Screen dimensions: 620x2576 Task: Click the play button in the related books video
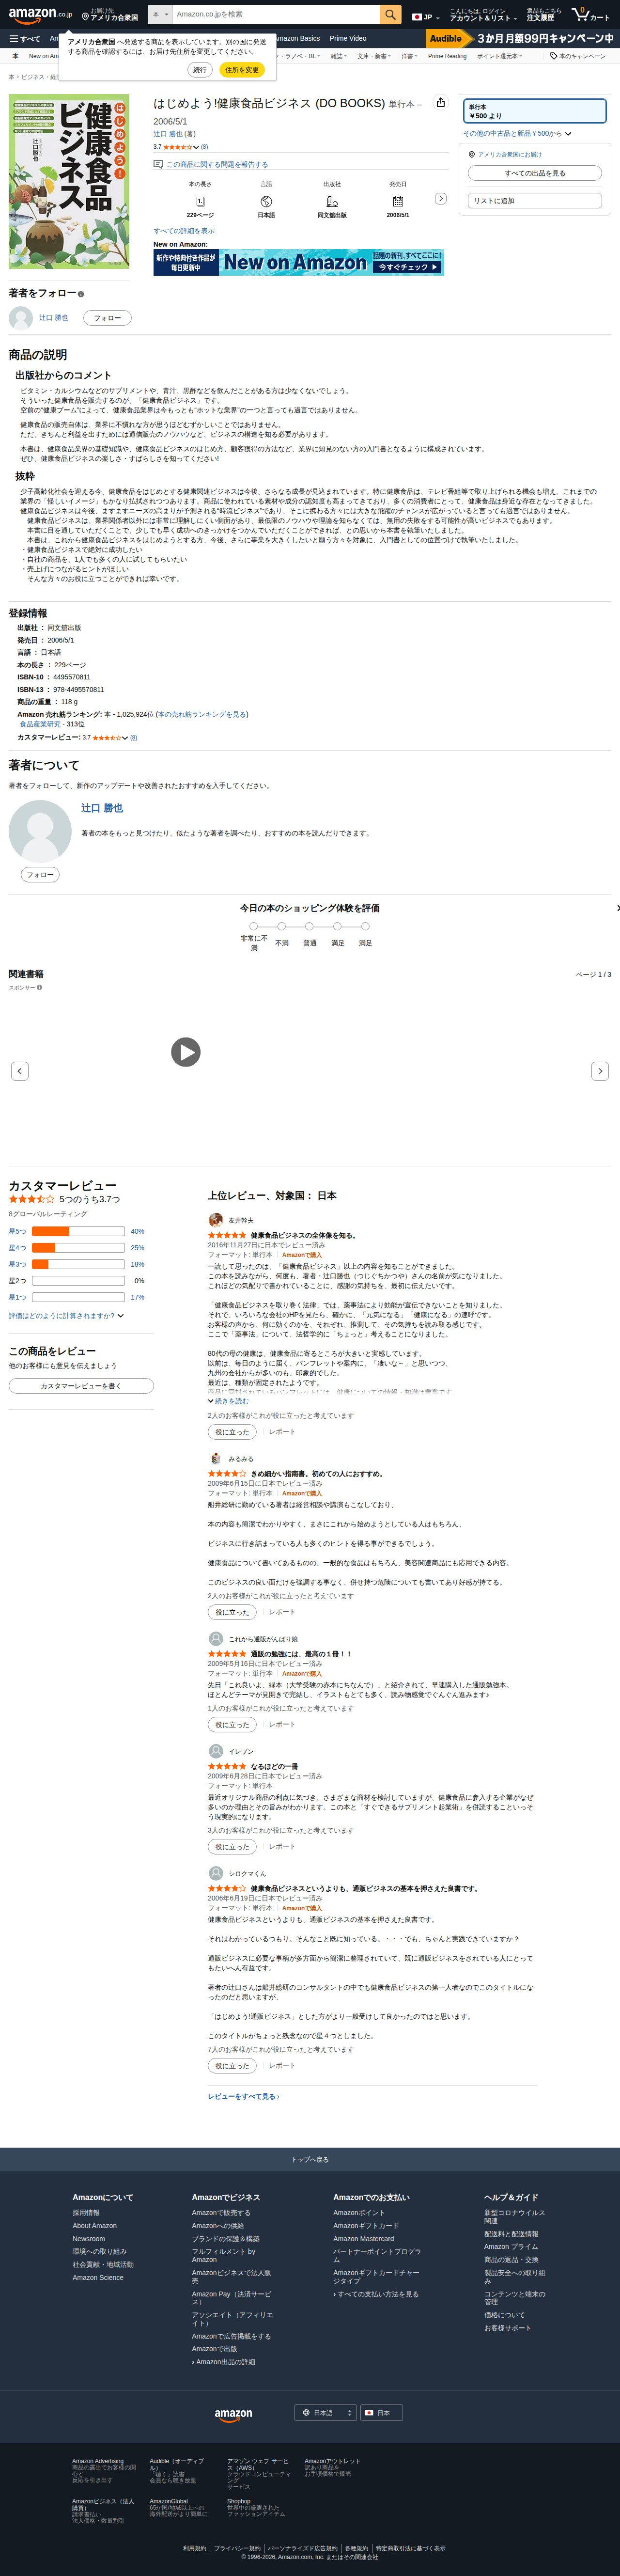coord(186,1051)
